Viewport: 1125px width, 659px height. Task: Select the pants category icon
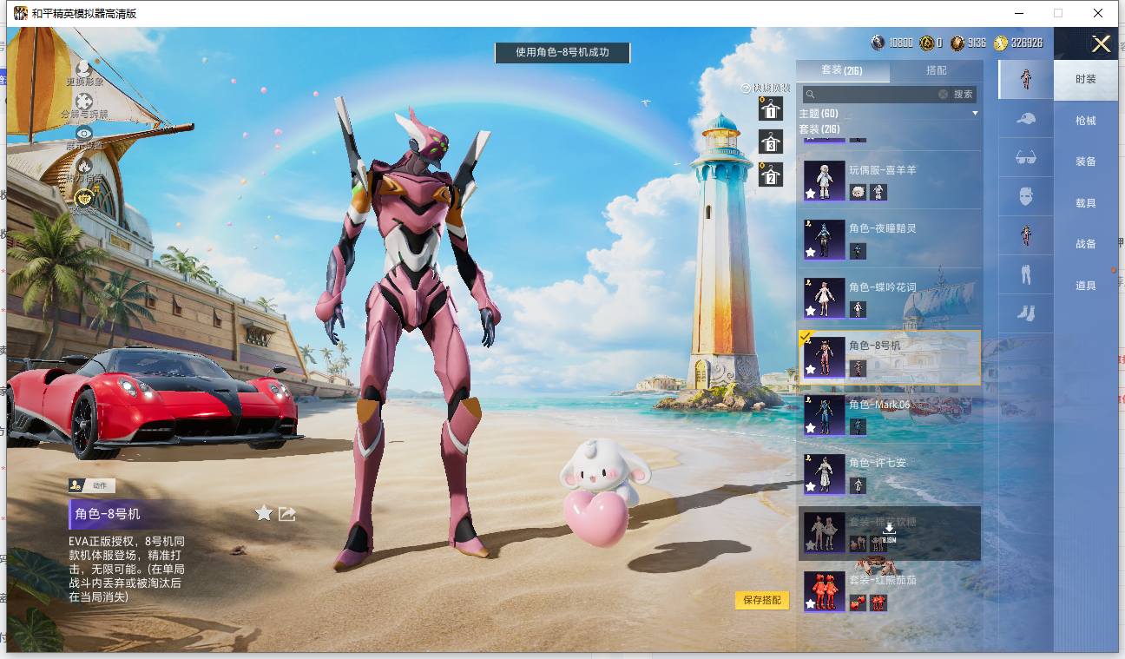[1026, 274]
